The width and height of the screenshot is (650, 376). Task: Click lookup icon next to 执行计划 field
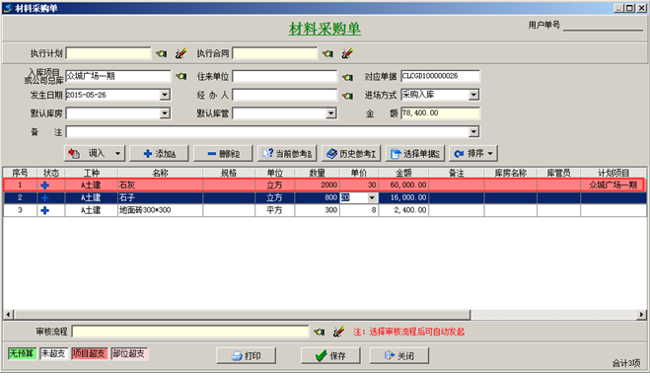coord(161,53)
